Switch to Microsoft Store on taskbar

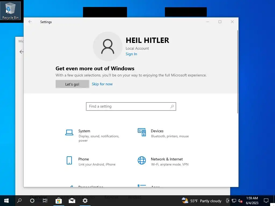click(x=59, y=201)
